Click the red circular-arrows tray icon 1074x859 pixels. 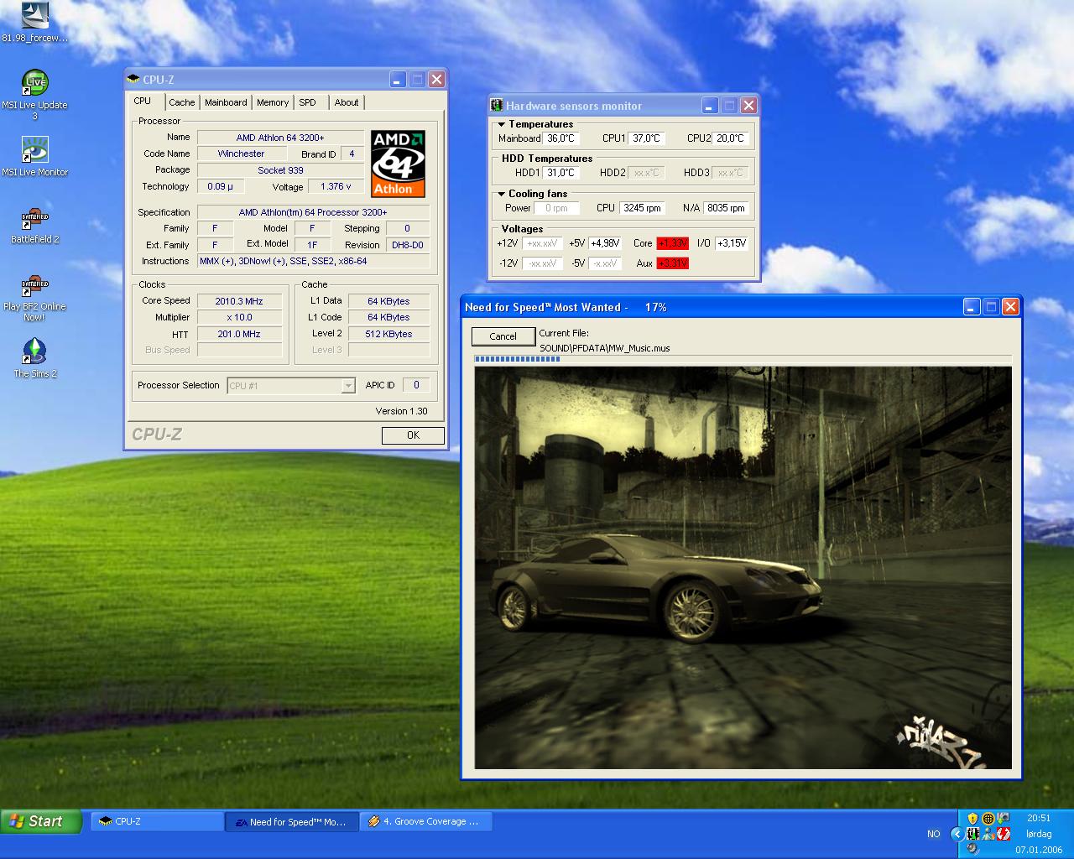point(1004,834)
